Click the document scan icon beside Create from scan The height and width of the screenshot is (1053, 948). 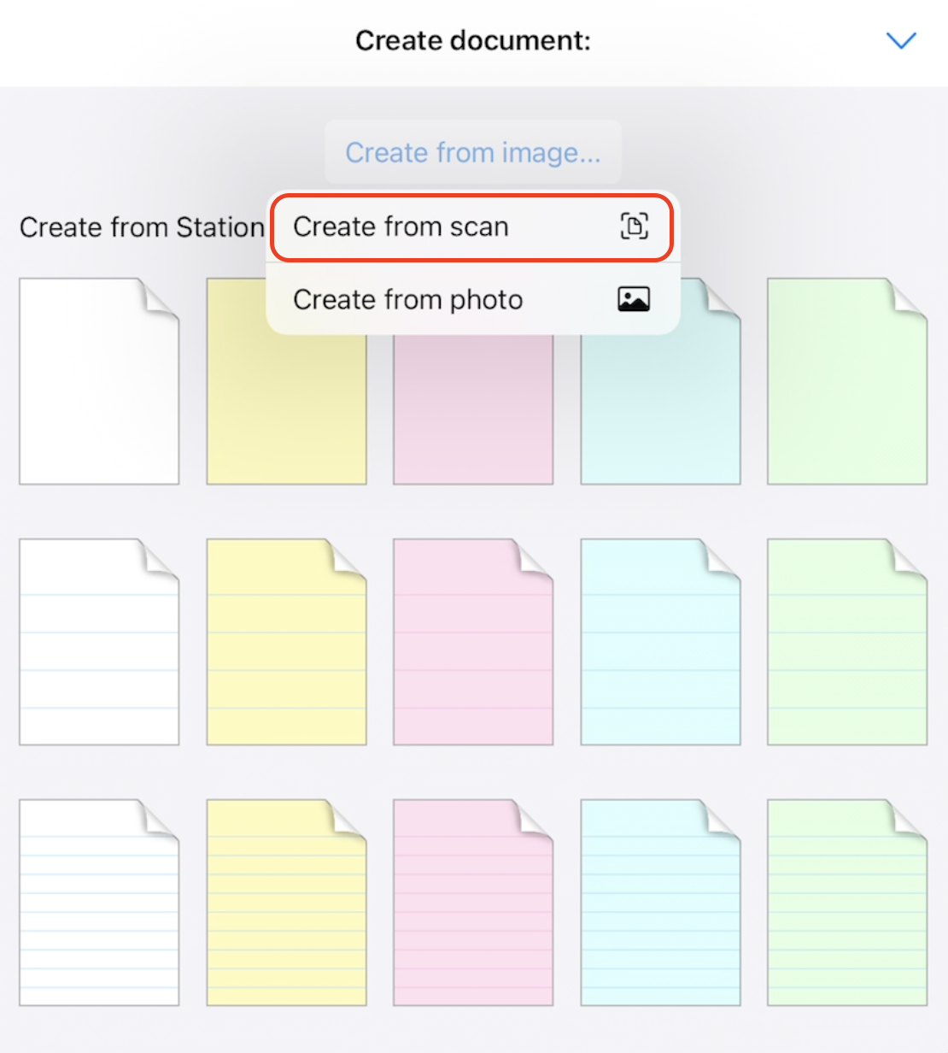(634, 226)
